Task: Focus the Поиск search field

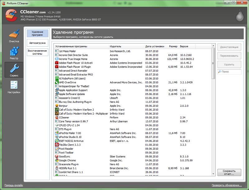Action: click(229, 72)
